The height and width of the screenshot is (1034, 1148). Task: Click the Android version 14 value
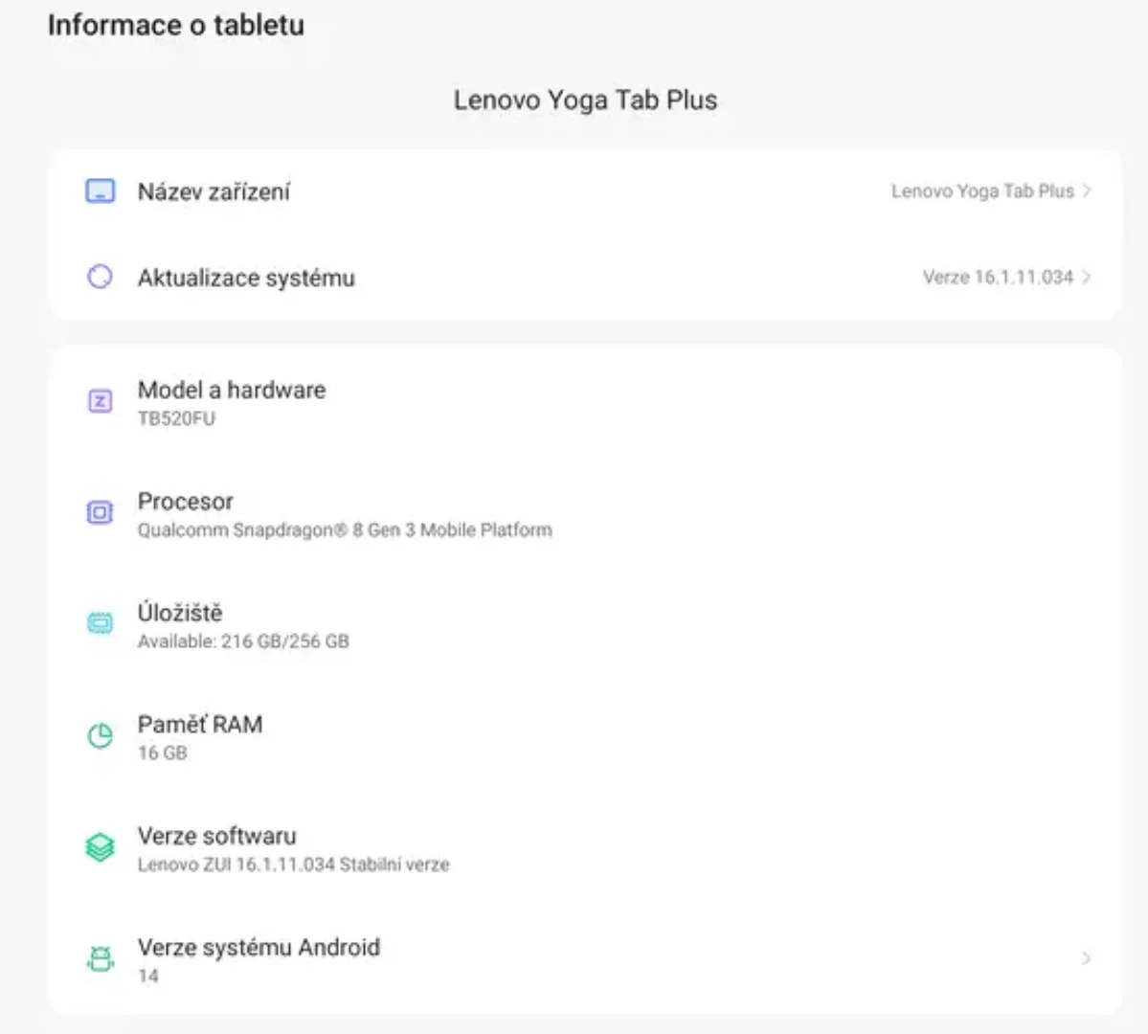point(147,977)
